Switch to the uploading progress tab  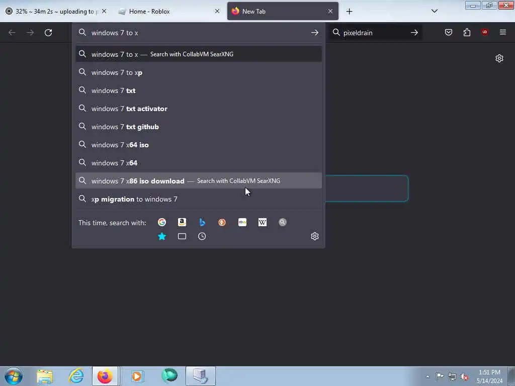(x=56, y=11)
